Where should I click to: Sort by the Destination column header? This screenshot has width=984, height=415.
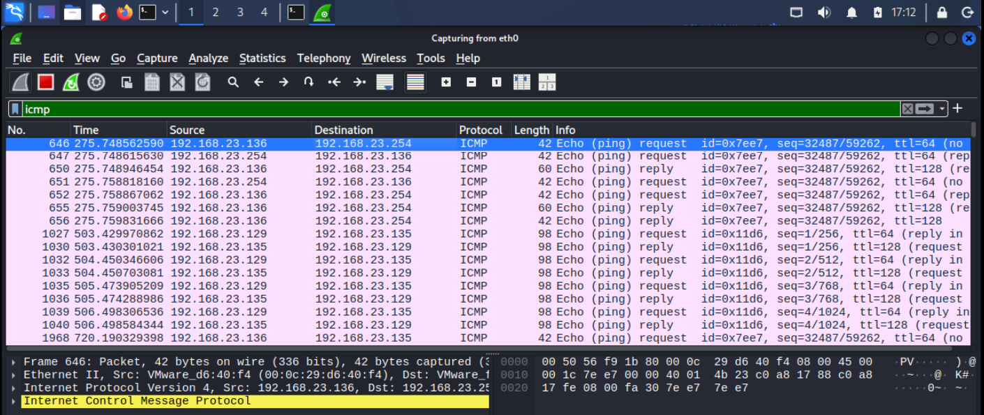[384, 130]
